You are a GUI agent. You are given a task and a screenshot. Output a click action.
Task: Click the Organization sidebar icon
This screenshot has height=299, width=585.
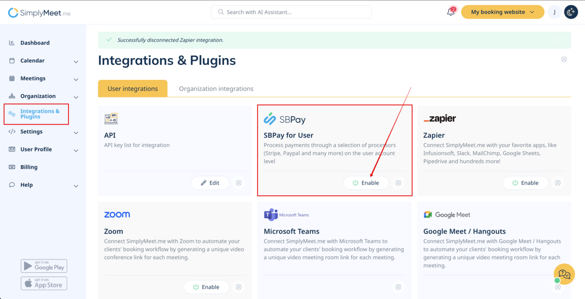click(12, 96)
